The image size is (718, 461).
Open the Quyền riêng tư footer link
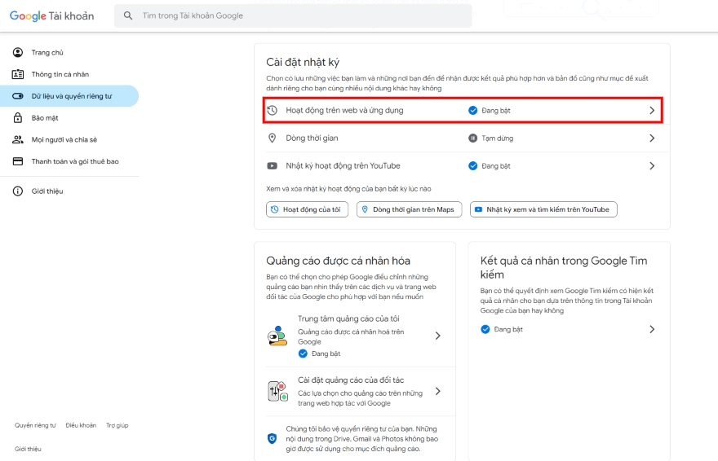35,425
